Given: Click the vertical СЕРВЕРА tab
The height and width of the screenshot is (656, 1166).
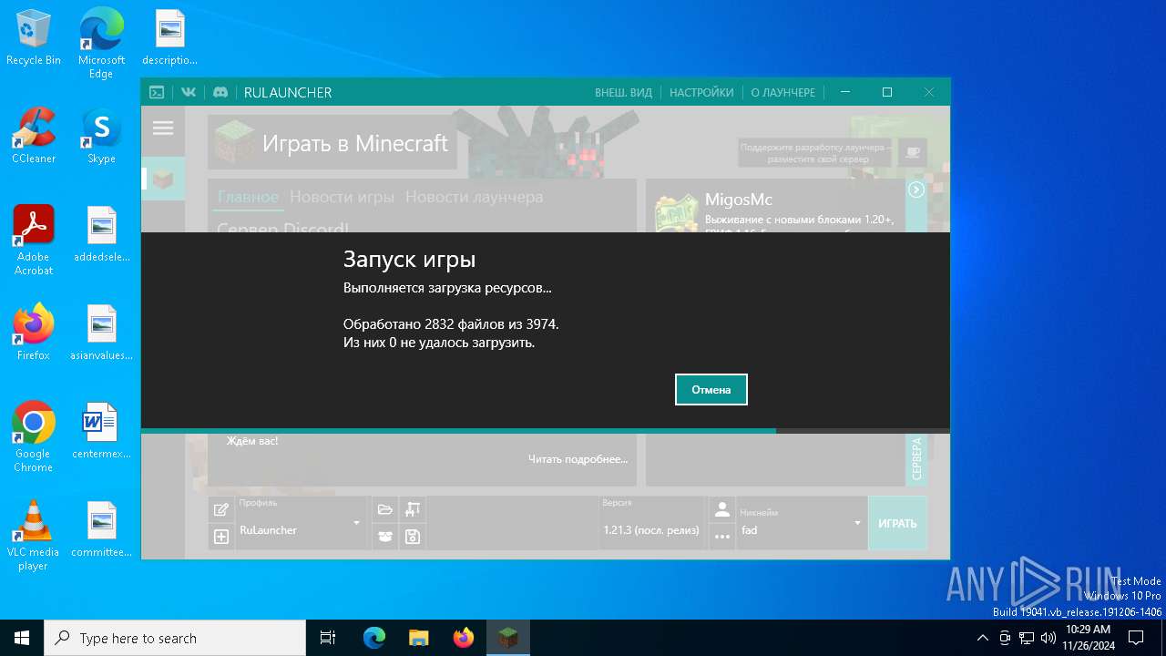Looking at the screenshot, I should (916, 459).
